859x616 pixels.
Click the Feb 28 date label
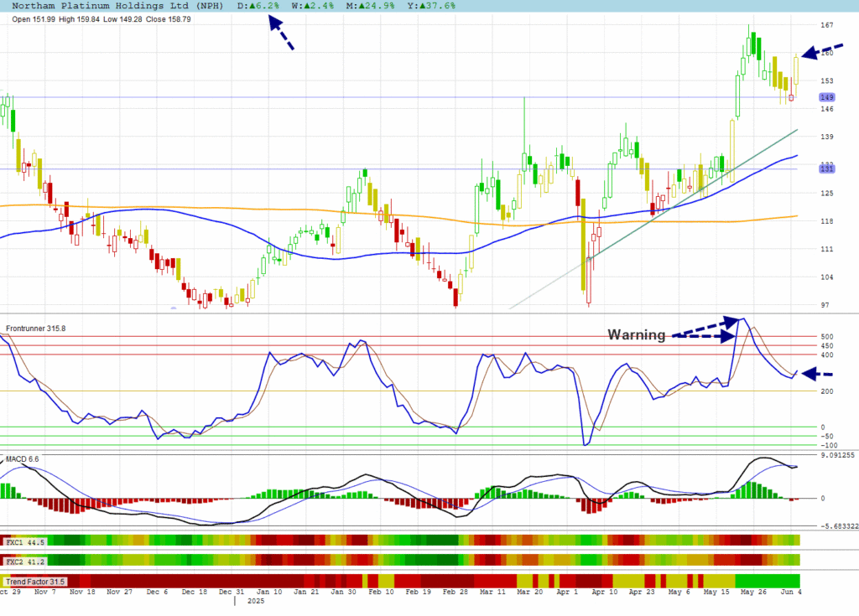coord(456,592)
